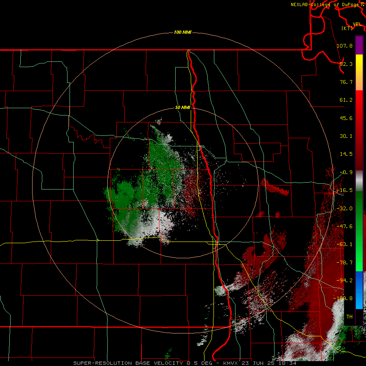Click the -78.7 scale value

click(x=344, y=263)
